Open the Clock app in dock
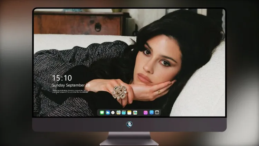The image size is (259, 146). pos(113,113)
